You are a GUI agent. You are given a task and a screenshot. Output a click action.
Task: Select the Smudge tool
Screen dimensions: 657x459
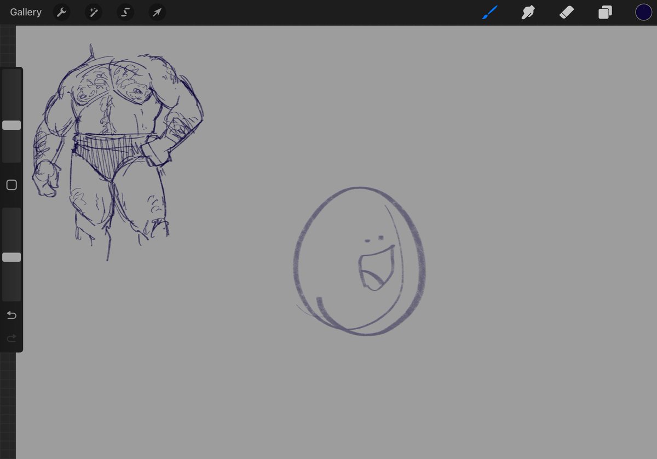[x=527, y=12]
